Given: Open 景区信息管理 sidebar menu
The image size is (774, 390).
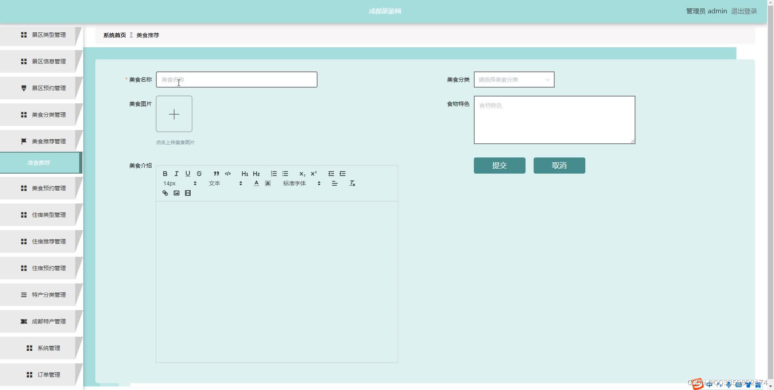Looking at the screenshot, I should pos(41,61).
